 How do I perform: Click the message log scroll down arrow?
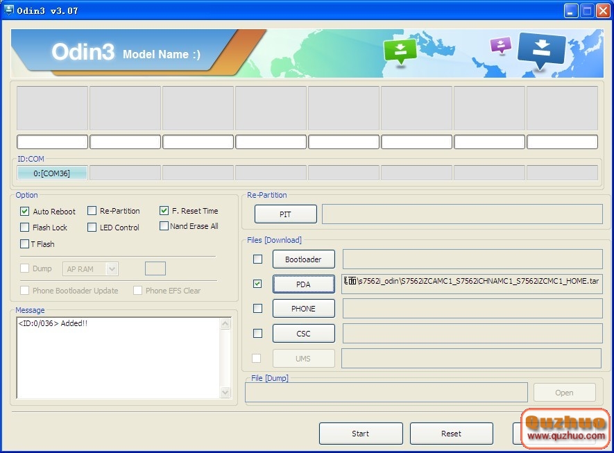point(225,392)
